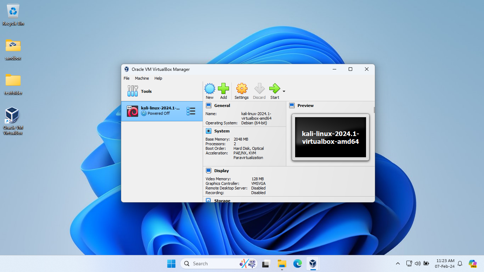The height and width of the screenshot is (272, 484).
Task: Click the Display section header
Action: click(x=221, y=171)
